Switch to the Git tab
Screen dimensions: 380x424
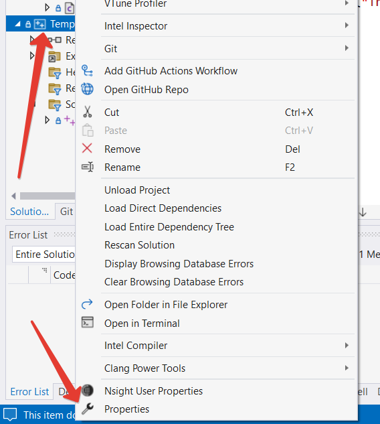66,212
